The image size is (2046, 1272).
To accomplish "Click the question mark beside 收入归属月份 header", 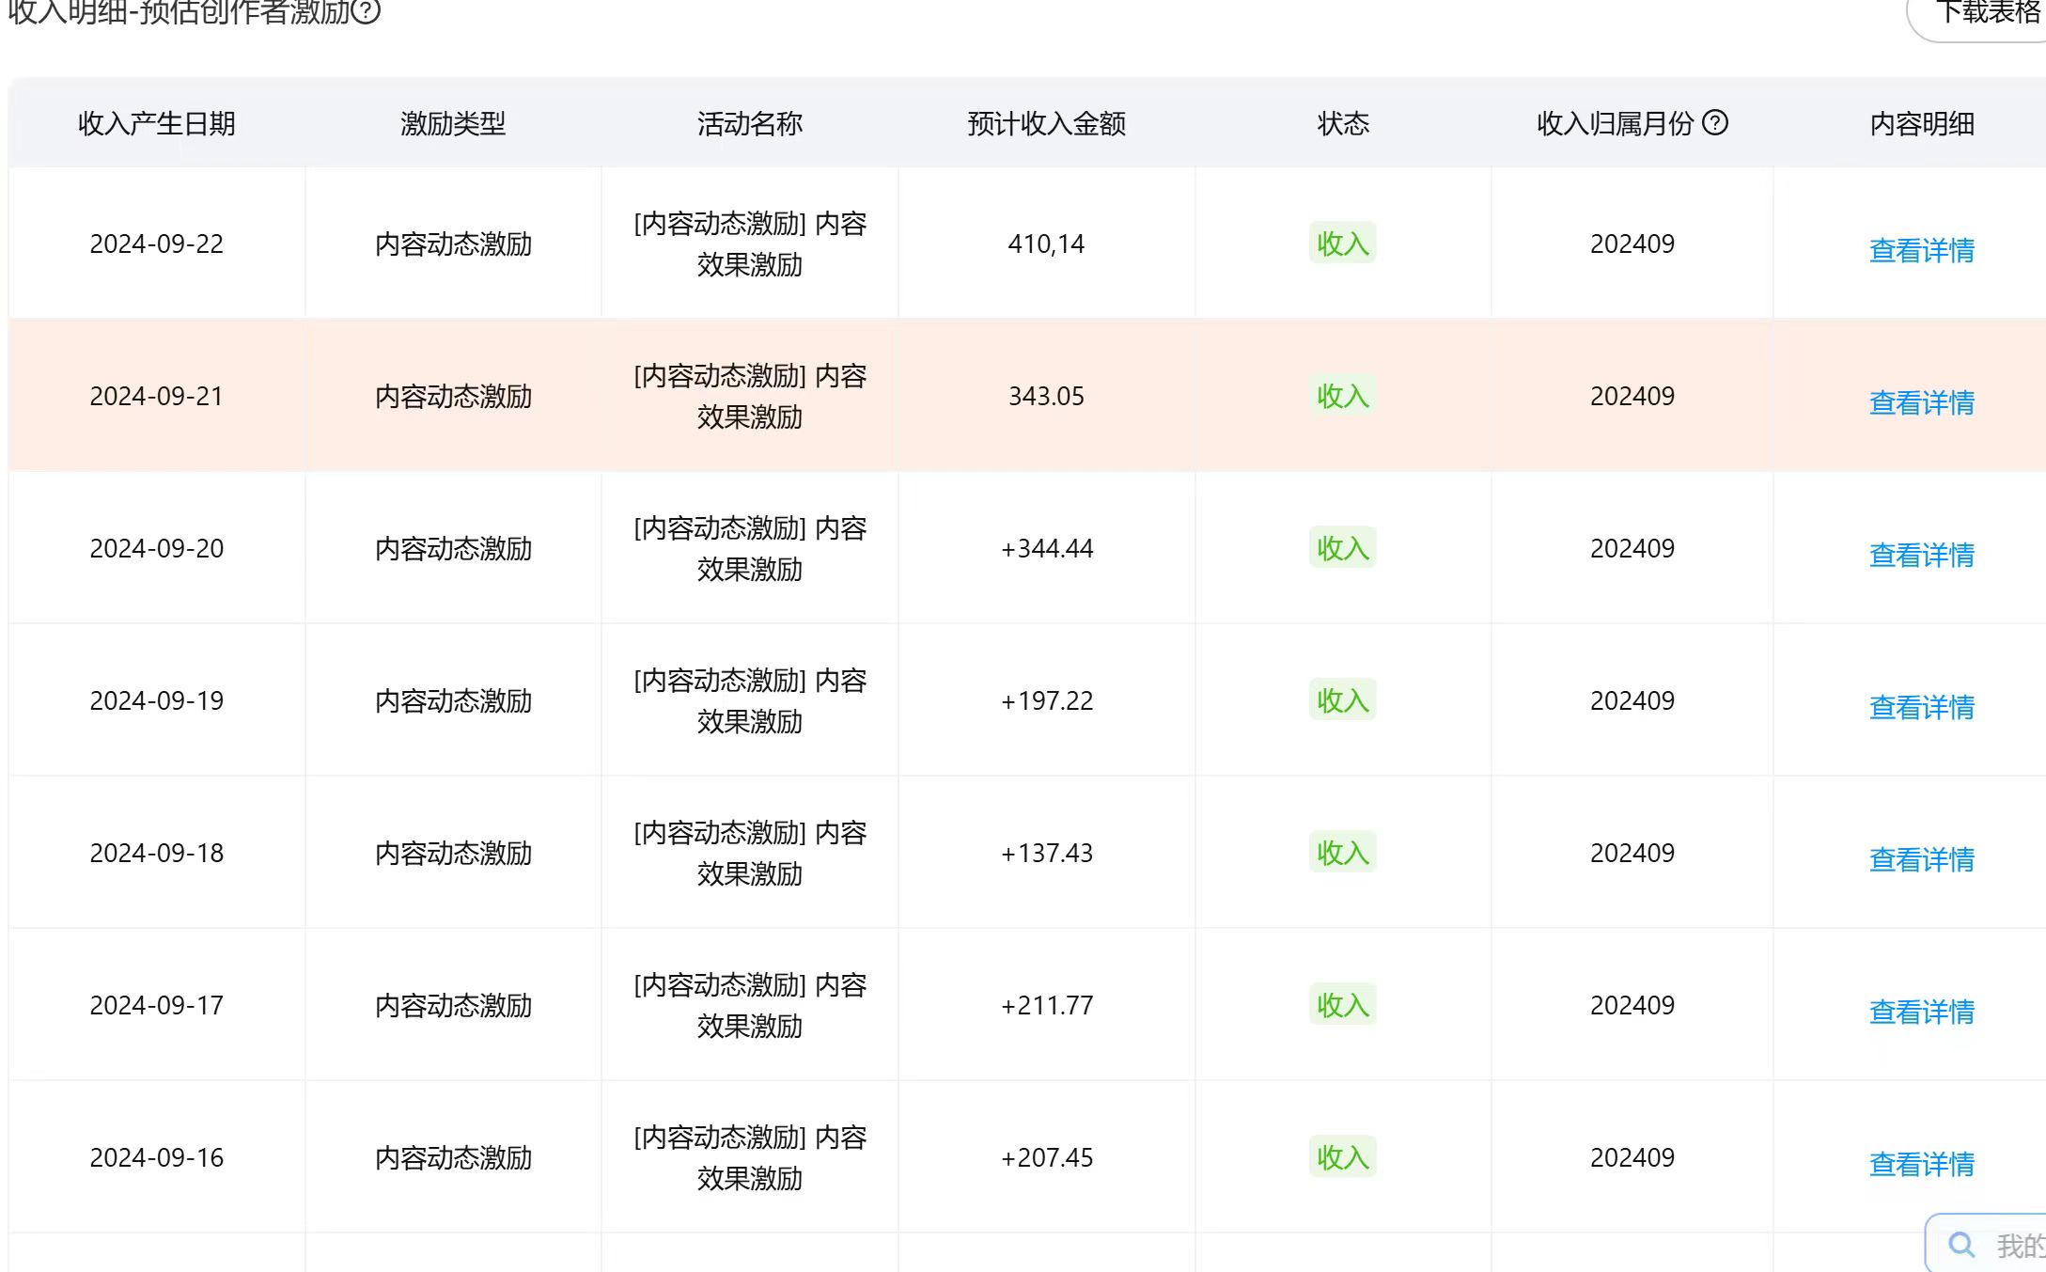I will pos(1716,122).
